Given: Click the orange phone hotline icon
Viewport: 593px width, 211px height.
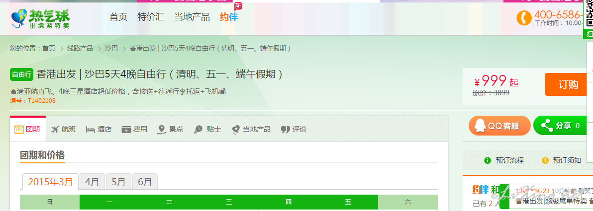Looking at the screenshot, I should 524,18.
